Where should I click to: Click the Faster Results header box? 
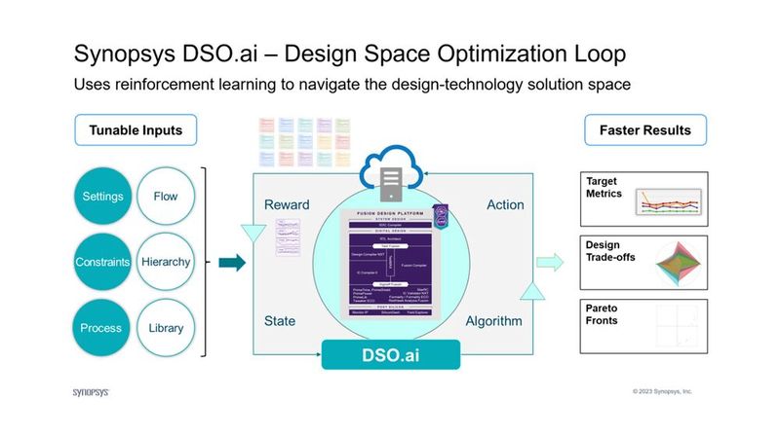[x=645, y=130]
